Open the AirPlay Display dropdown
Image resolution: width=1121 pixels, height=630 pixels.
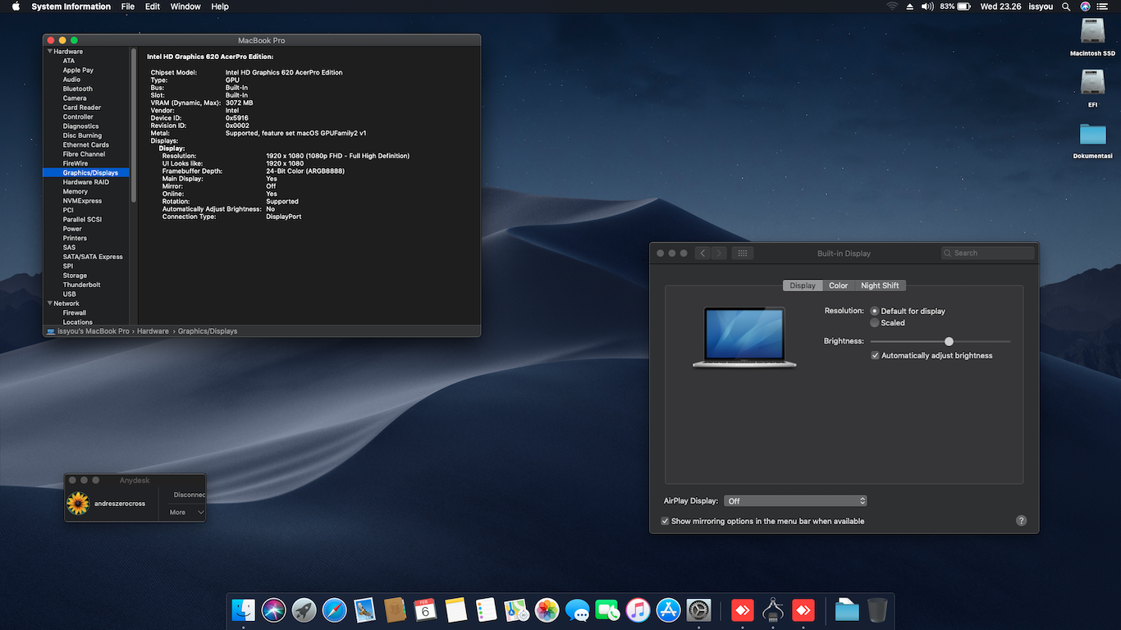point(795,500)
